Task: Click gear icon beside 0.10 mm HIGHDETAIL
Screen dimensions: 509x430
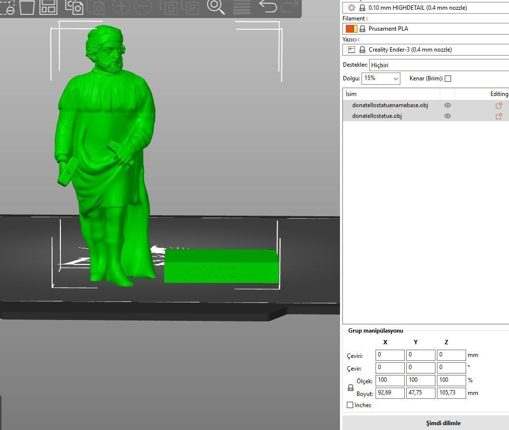Action: tap(352, 8)
